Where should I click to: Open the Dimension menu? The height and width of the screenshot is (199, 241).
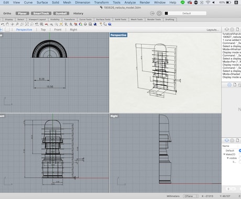83,3
